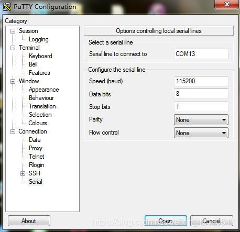Click the Serial line field containing COM13
The height and width of the screenshot is (232, 240).
click(201, 54)
